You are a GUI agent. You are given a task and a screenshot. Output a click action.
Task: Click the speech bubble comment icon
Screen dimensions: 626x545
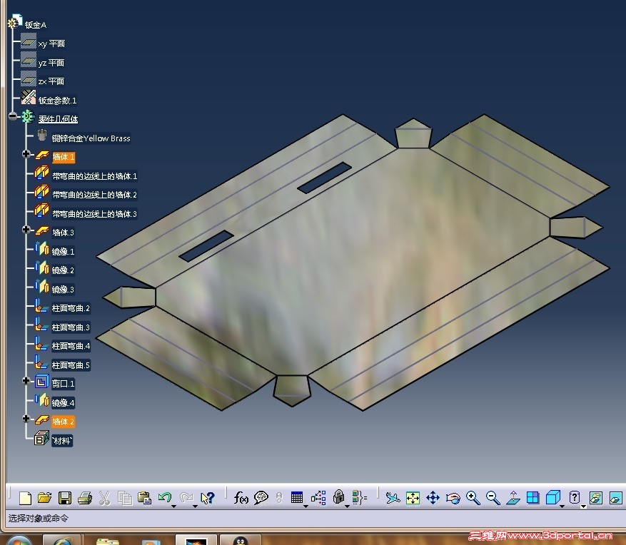(x=261, y=497)
